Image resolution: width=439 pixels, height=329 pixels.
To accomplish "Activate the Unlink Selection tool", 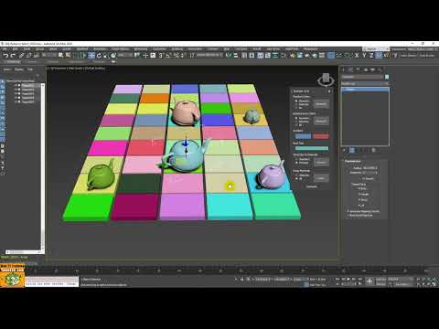I will click(28, 56).
